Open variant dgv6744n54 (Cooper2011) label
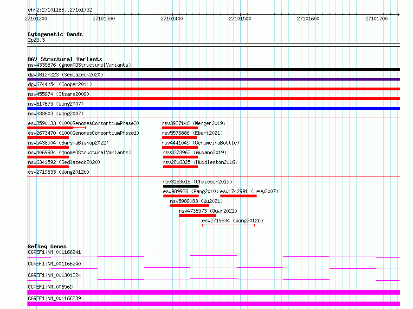 tap(60, 84)
